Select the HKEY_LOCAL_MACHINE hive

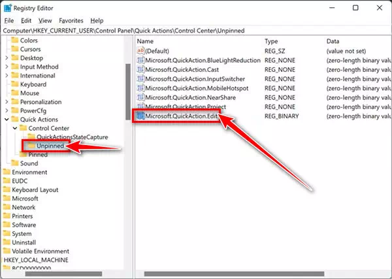(x=36, y=260)
